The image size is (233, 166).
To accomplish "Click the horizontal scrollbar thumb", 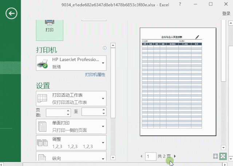I will click(122, 164).
